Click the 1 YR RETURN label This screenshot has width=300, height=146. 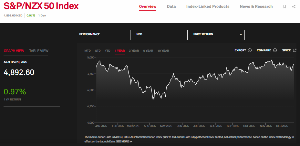coord(12,99)
